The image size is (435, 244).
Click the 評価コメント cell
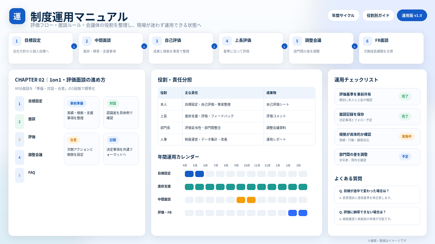pos(290,116)
